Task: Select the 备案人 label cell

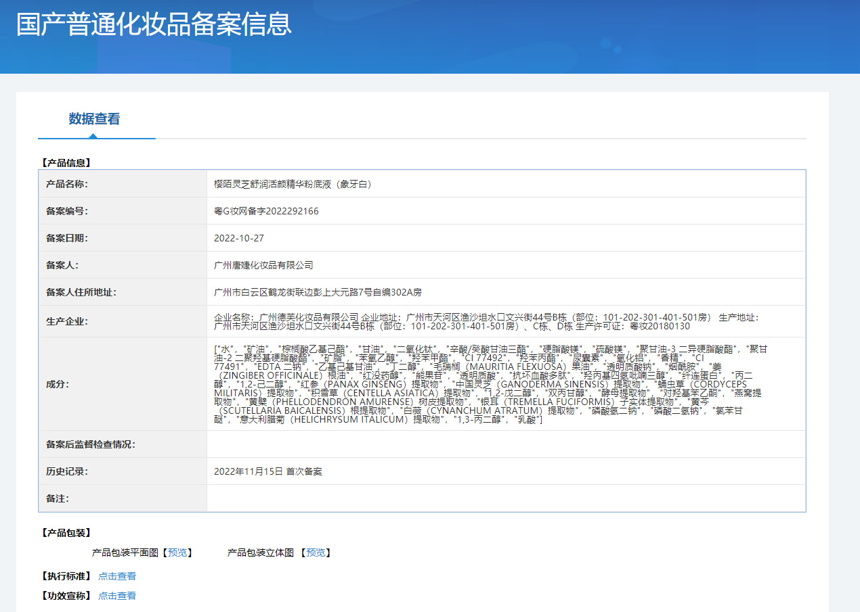Action: click(x=123, y=265)
